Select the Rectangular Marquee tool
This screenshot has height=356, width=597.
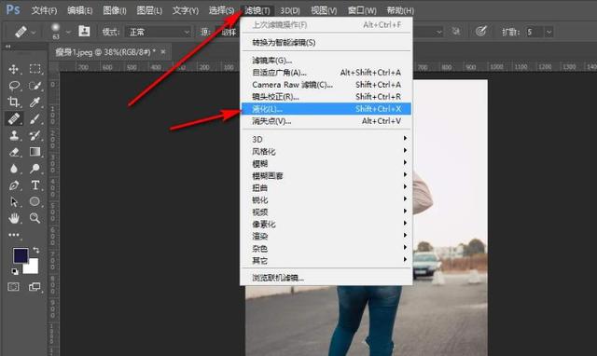pyautogui.click(x=35, y=69)
